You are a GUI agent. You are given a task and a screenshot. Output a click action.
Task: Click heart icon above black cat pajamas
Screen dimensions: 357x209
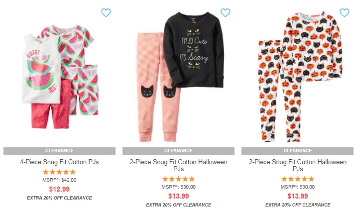[225, 12]
